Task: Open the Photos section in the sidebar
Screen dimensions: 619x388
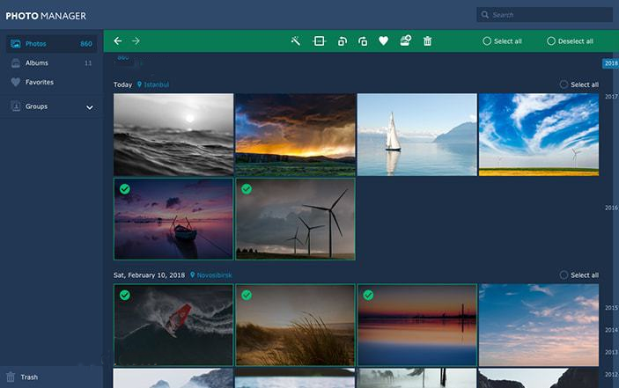Action: click(x=52, y=44)
